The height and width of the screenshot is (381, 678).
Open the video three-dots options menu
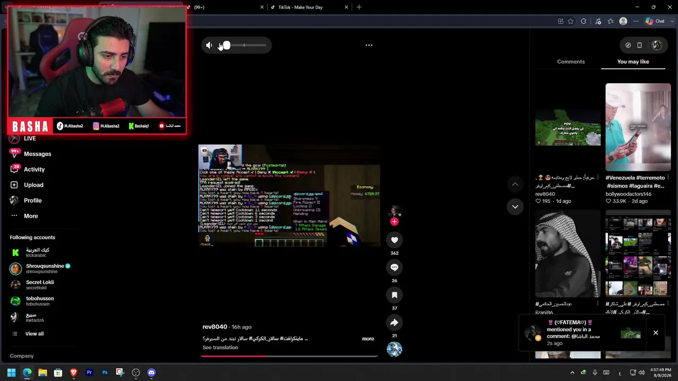point(369,46)
